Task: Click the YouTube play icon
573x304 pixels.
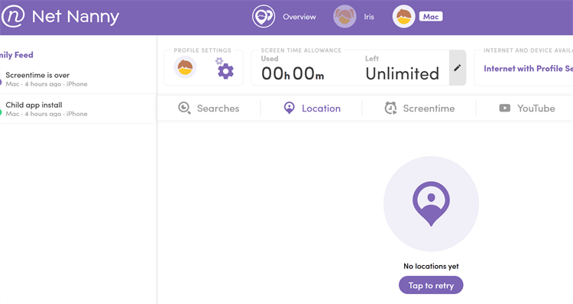Action: [505, 108]
